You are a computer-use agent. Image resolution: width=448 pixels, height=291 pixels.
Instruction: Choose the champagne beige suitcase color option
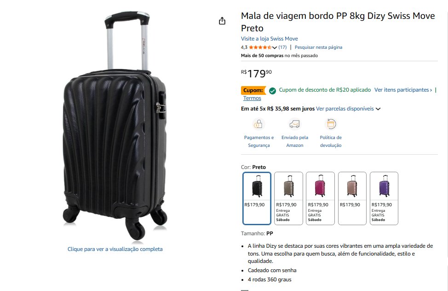pyautogui.click(x=288, y=198)
